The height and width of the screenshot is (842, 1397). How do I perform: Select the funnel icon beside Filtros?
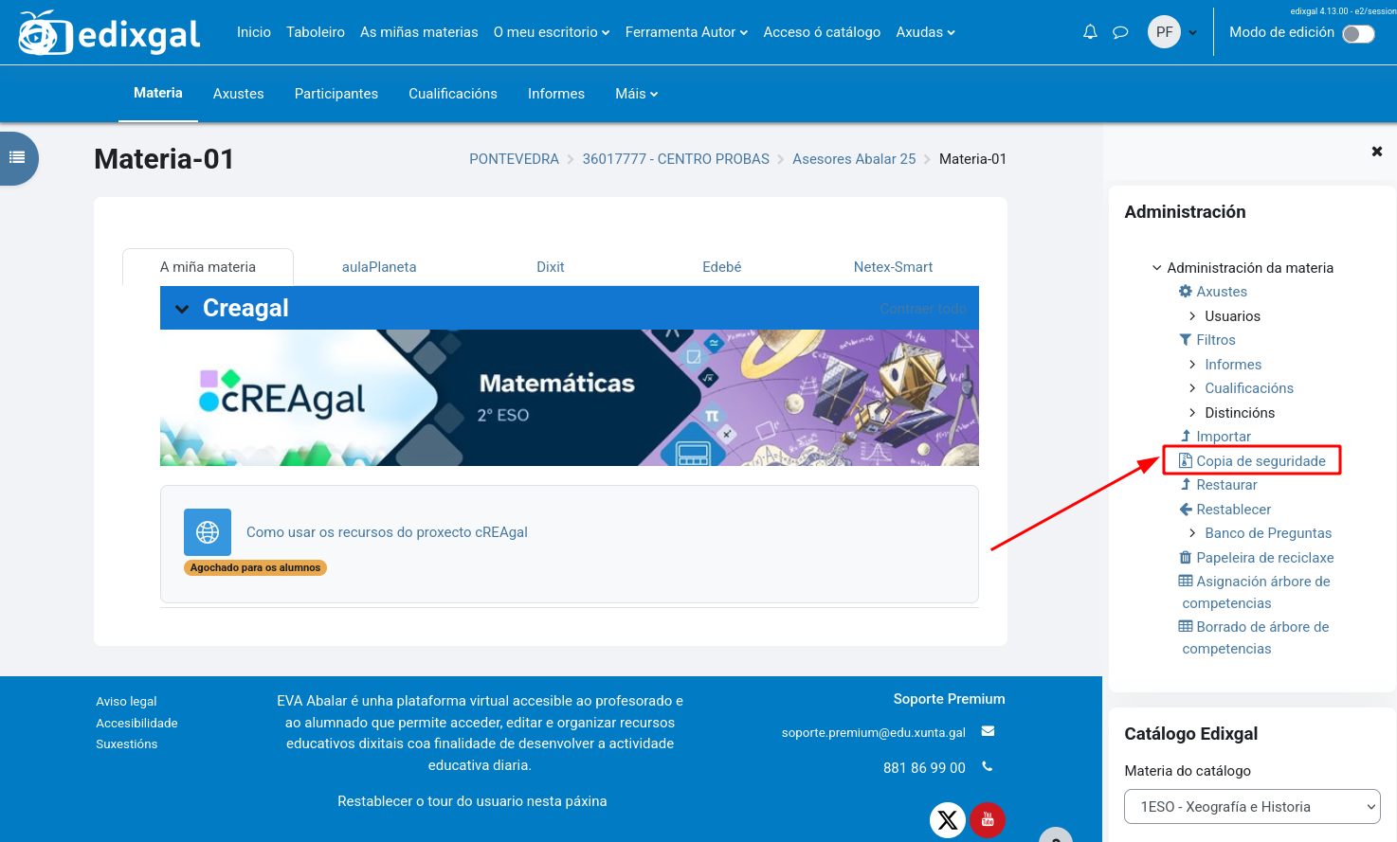click(x=1184, y=339)
